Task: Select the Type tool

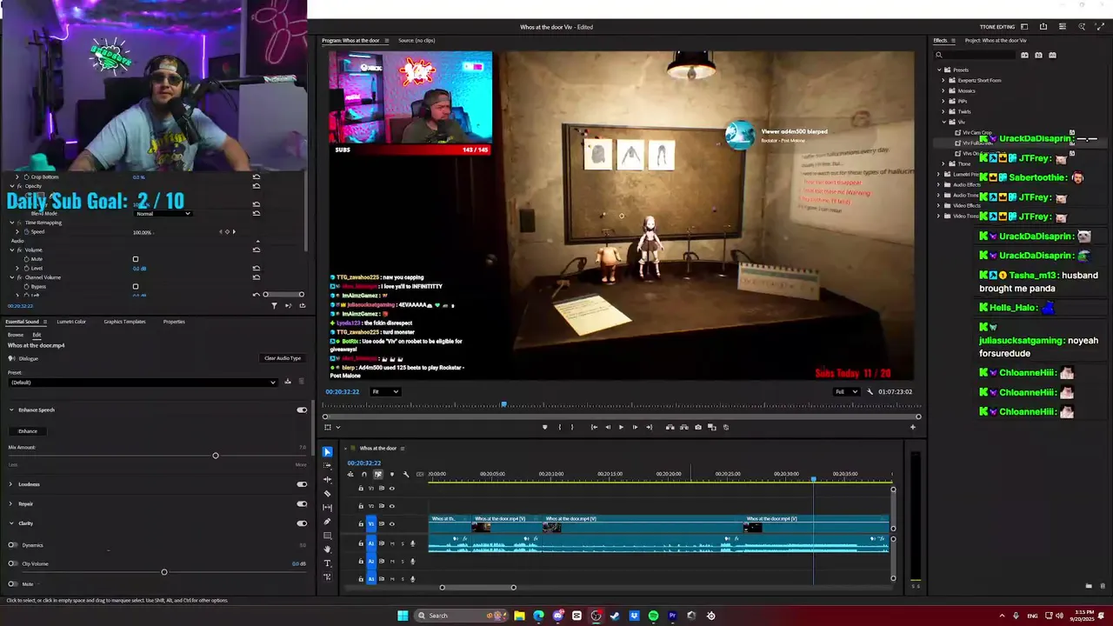Action: point(327,563)
